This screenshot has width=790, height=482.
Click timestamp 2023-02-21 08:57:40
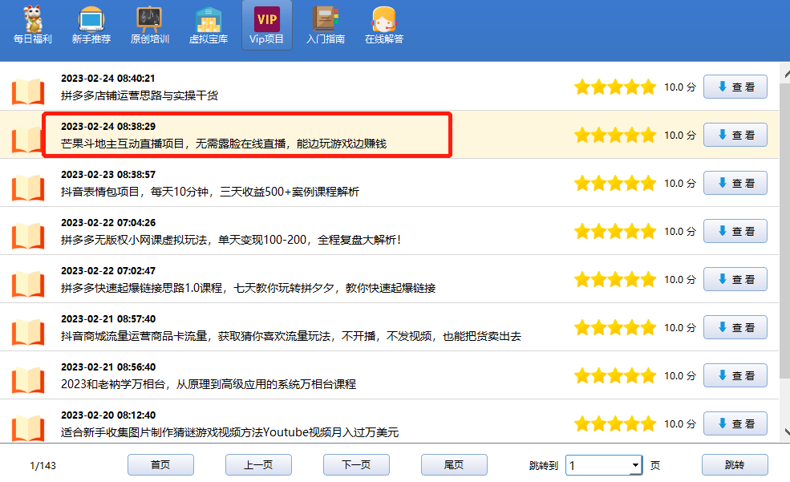107,319
